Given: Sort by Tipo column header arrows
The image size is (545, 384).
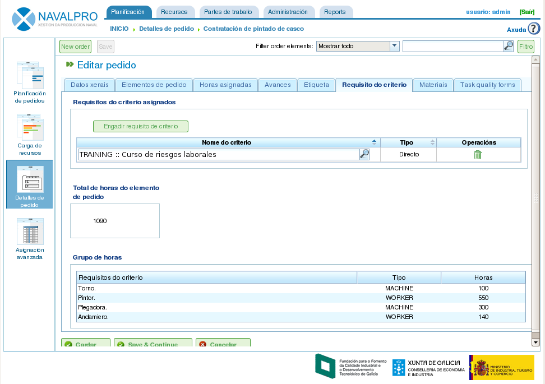Looking at the screenshot, I should pyautogui.click(x=432, y=142).
